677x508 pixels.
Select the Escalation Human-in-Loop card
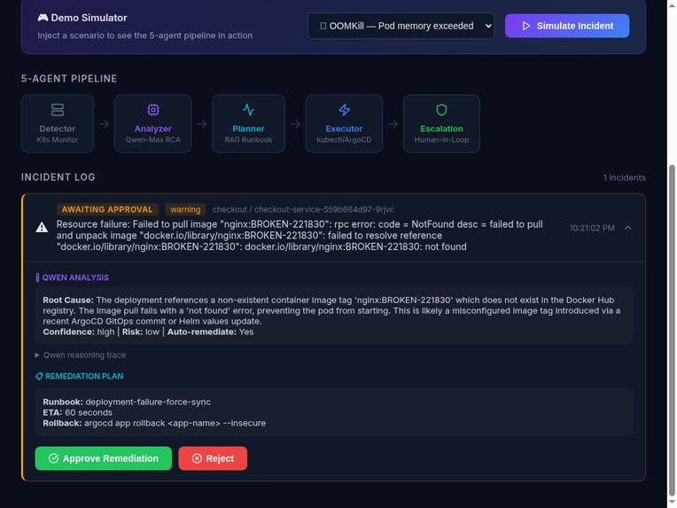pyautogui.click(x=441, y=123)
